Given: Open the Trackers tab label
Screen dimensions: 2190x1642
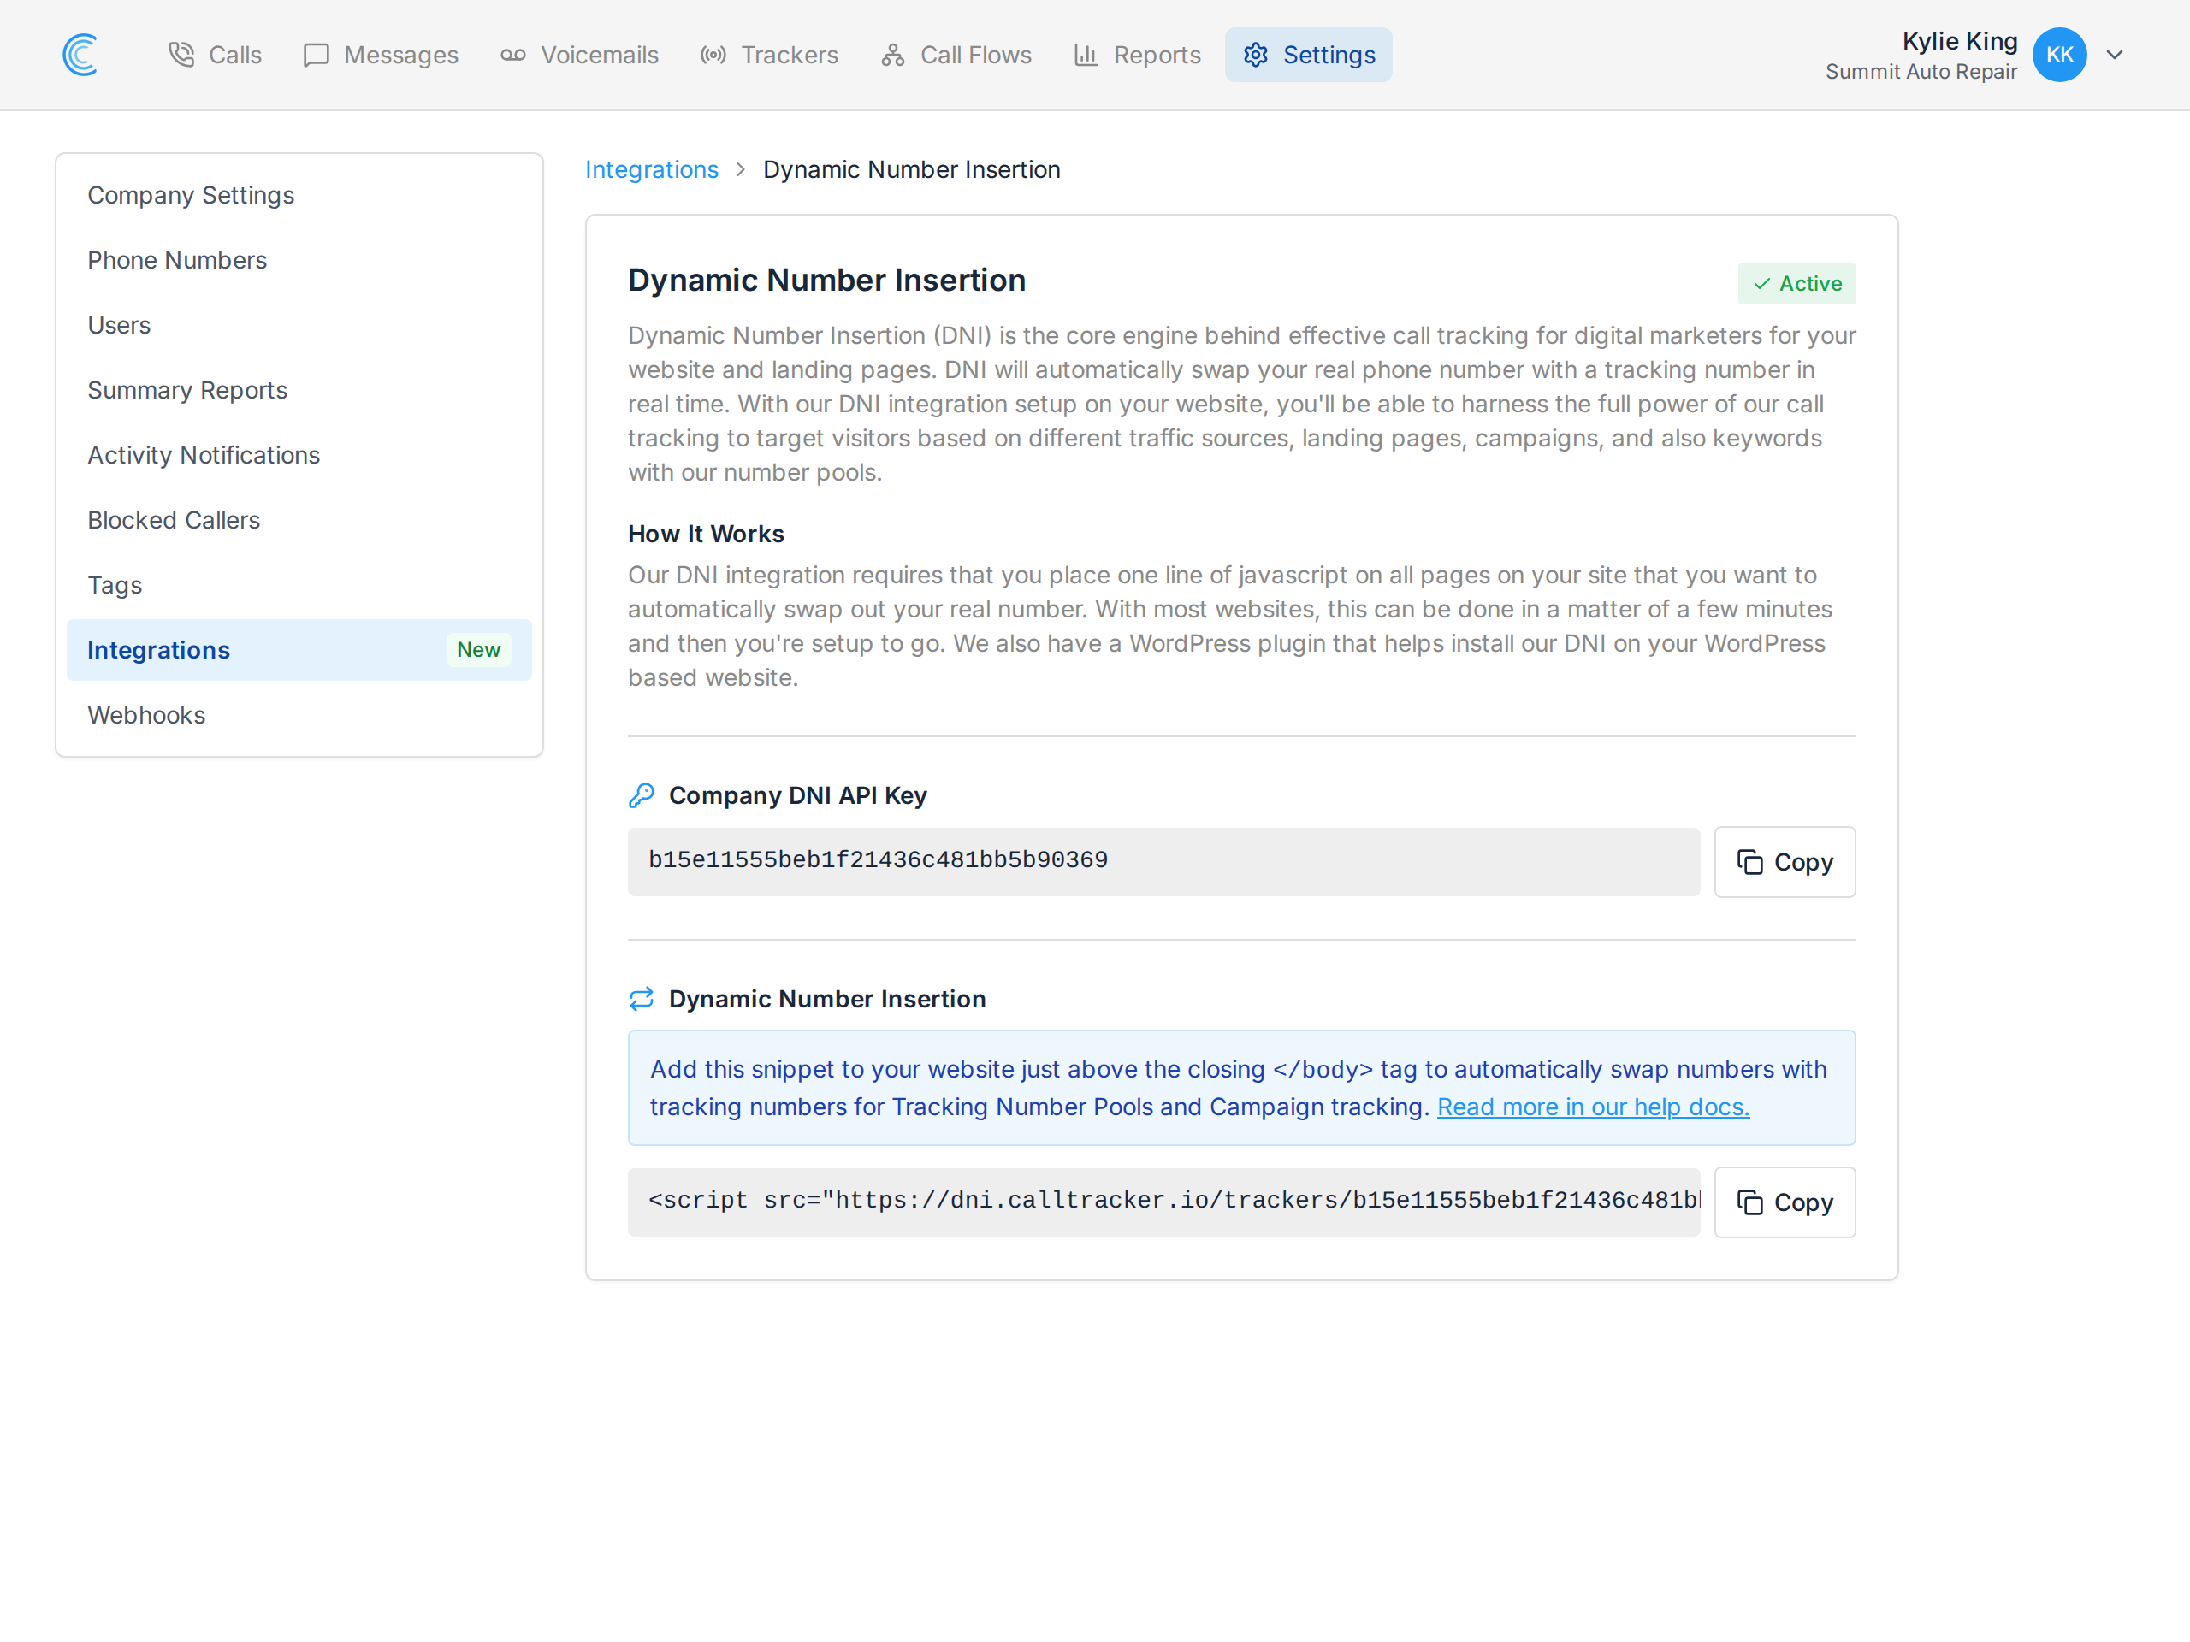Looking at the screenshot, I should [789, 55].
